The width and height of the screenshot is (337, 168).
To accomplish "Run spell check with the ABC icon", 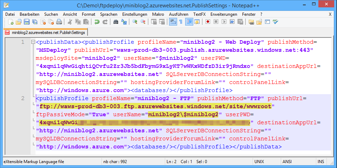I will (x=275, y=22).
